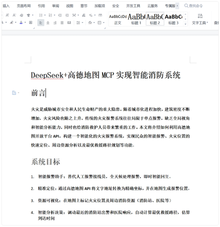Switch to the 审阅 tab
The height and width of the screenshot is (227, 220).
(x=56, y=6)
